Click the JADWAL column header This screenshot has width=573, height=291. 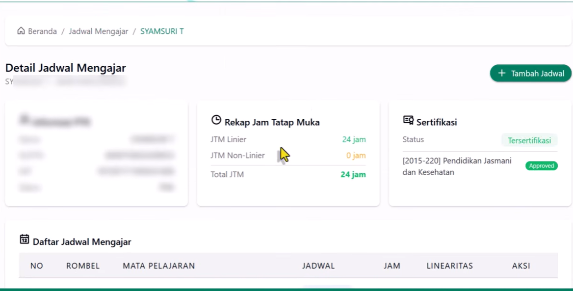pyautogui.click(x=318, y=265)
